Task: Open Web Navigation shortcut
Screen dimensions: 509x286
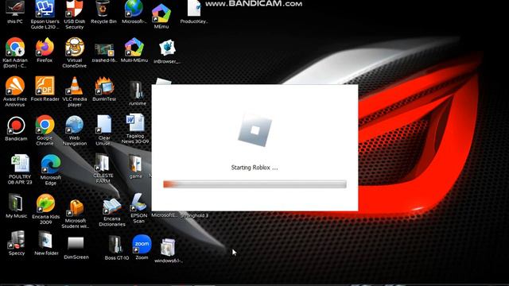Action: point(74,130)
